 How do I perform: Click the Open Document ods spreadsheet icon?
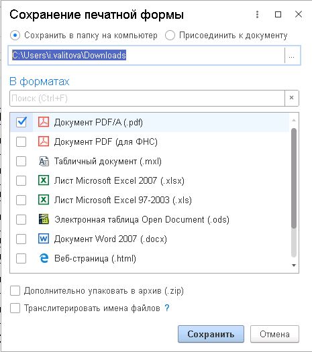point(44,219)
